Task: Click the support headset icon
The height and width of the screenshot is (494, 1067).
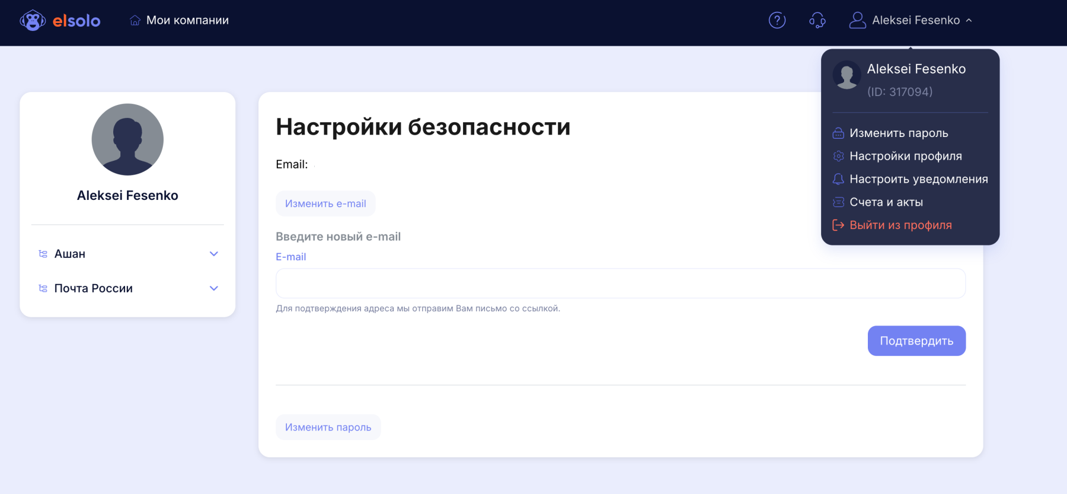Action: (x=817, y=20)
